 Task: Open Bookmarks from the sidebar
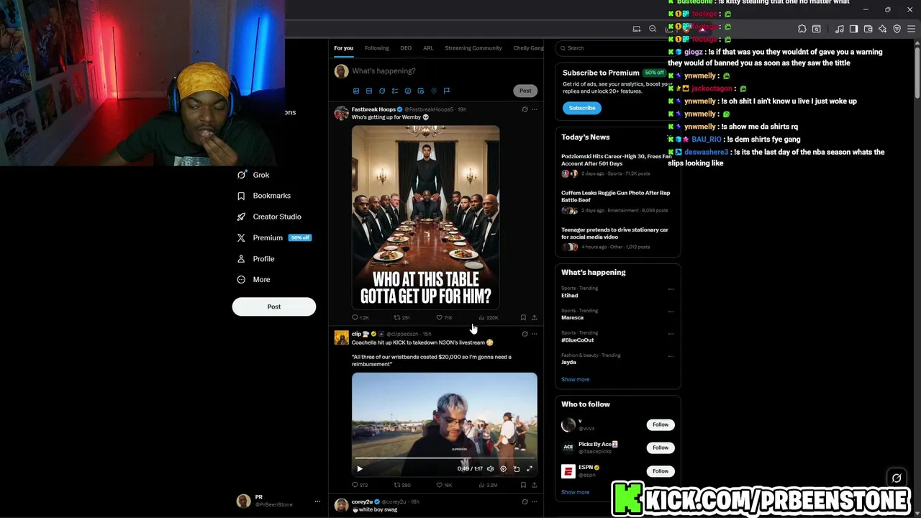[x=264, y=196]
